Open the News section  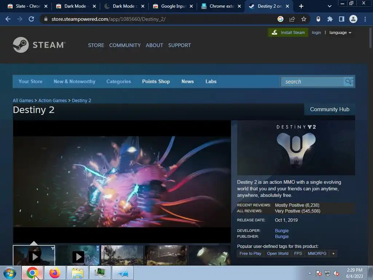point(188,81)
